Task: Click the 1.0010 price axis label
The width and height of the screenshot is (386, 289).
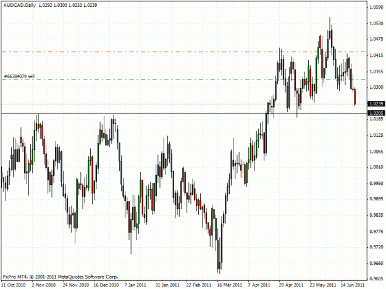Action: tap(377, 167)
